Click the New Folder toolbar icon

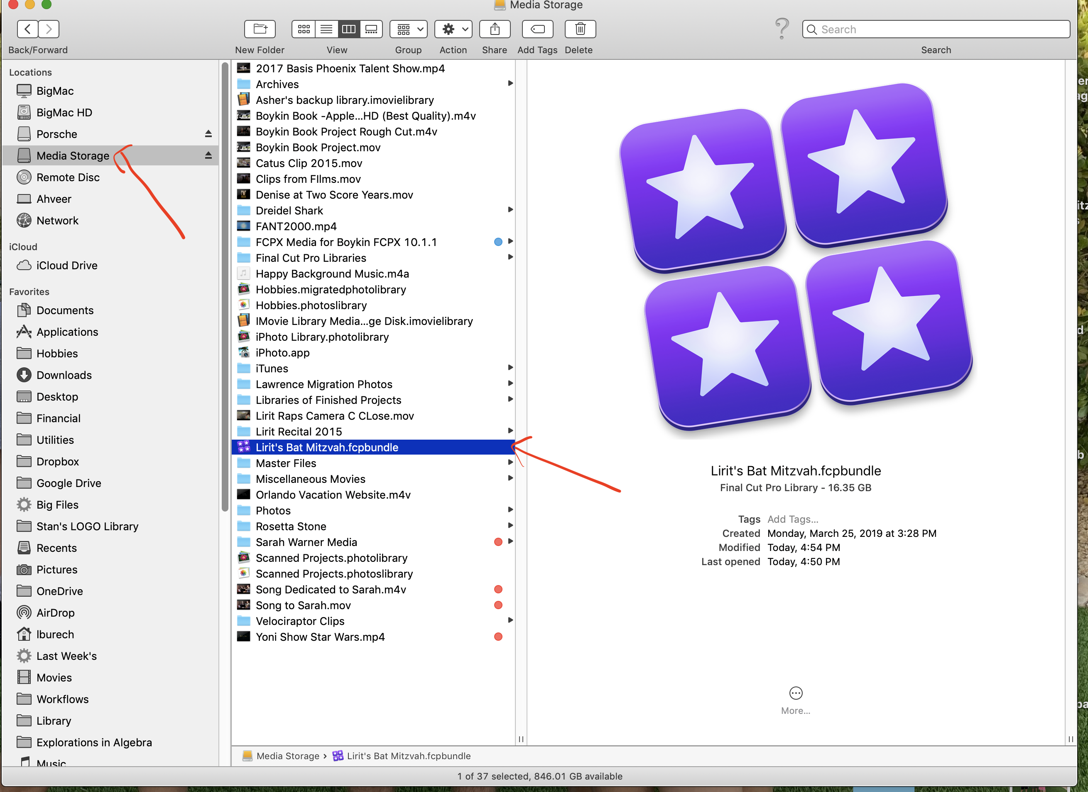[260, 29]
